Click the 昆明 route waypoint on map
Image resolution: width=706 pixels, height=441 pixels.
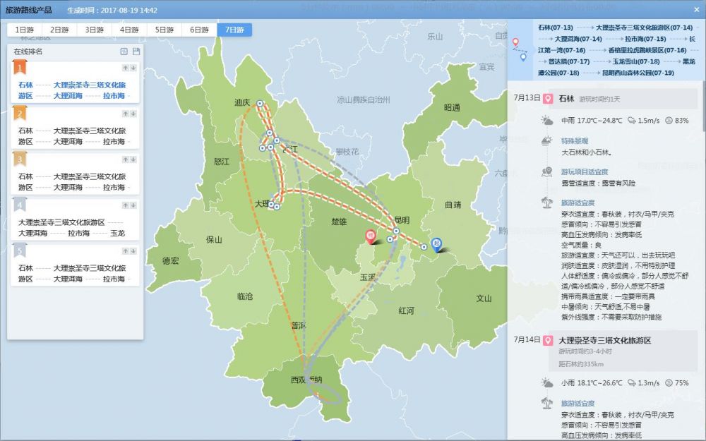click(x=397, y=231)
